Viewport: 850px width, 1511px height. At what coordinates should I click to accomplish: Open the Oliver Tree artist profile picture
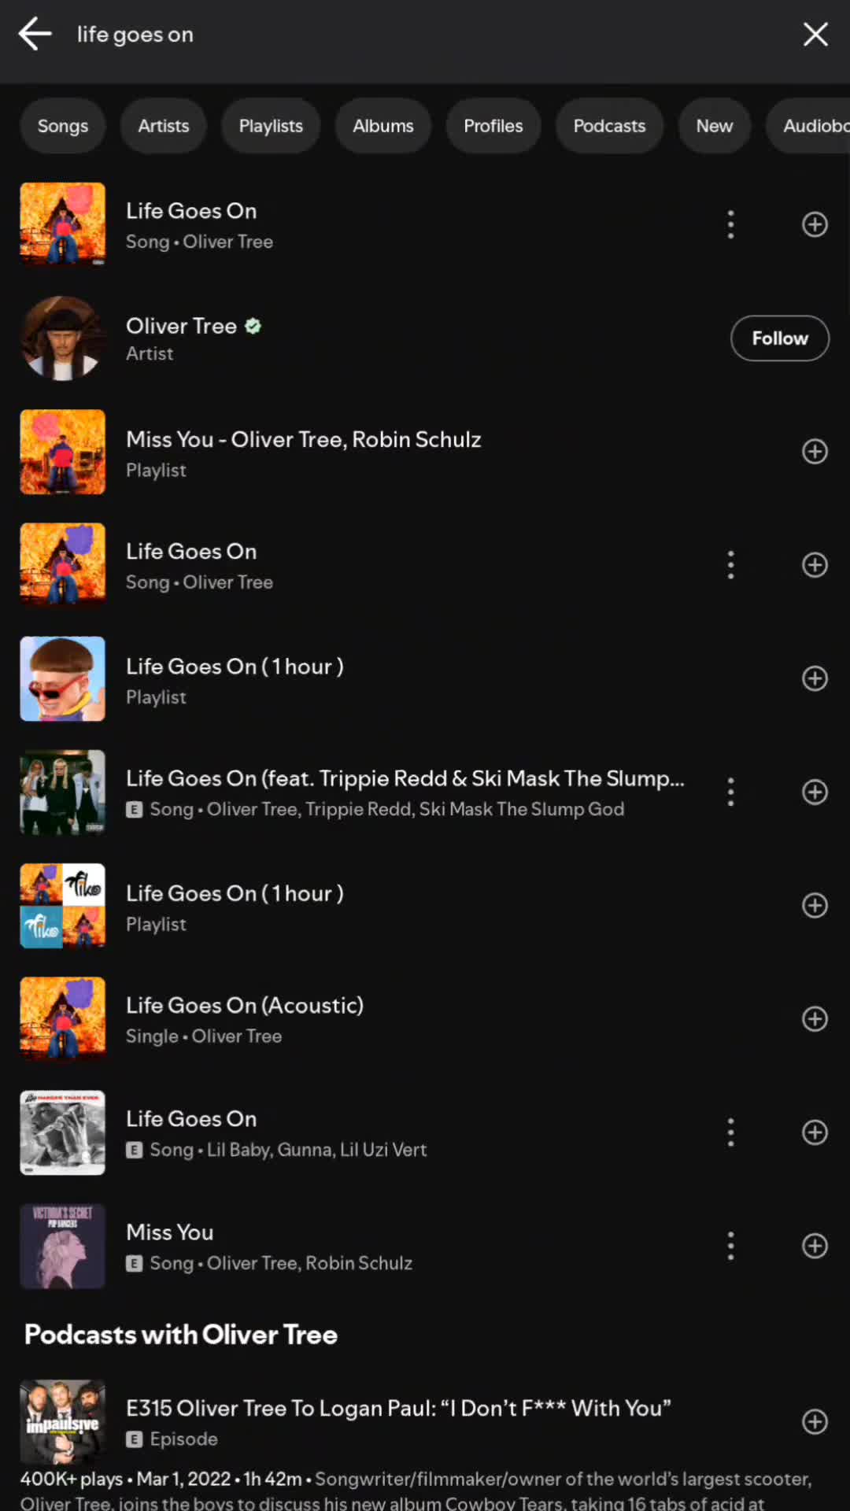[63, 338]
